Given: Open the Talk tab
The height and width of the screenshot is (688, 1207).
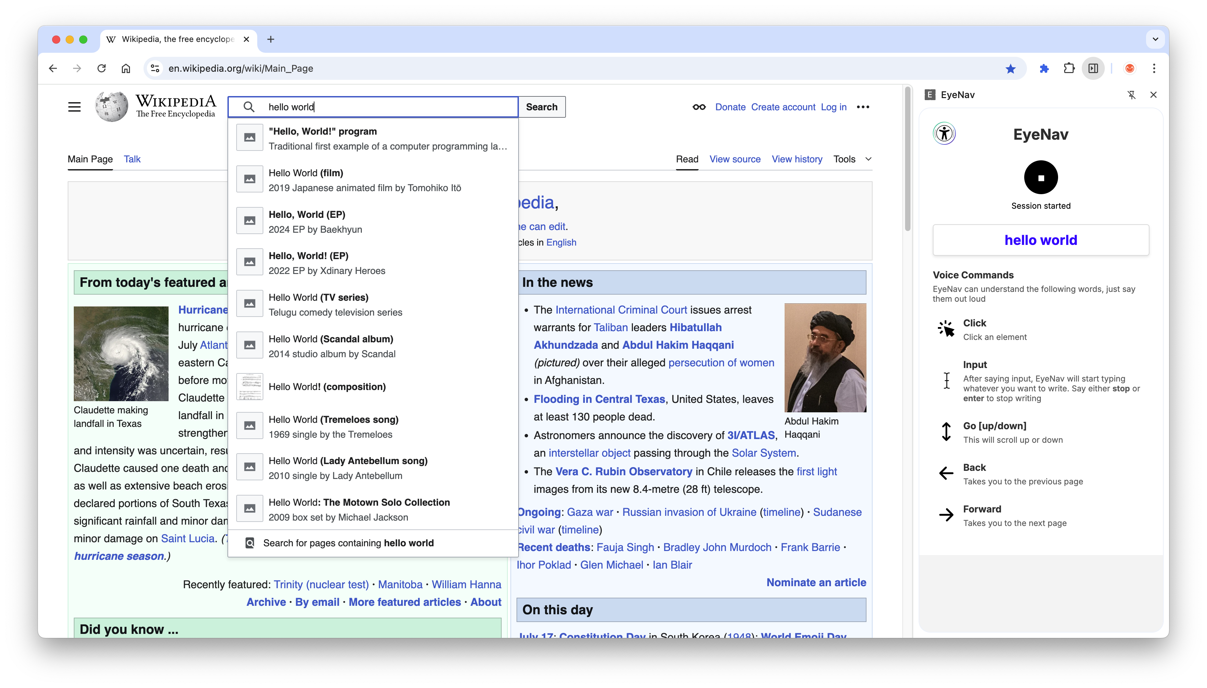Looking at the screenshot, I should click(x=132, y=159).
